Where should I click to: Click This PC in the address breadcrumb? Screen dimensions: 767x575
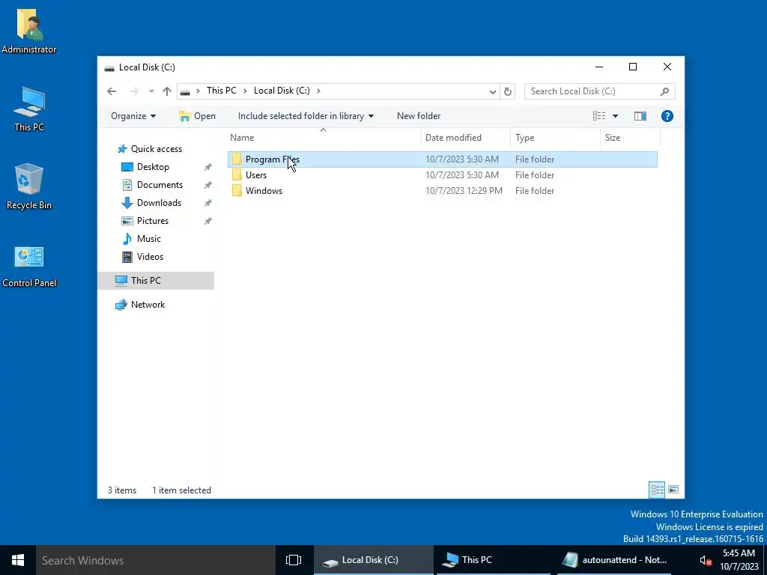(221, 91)
